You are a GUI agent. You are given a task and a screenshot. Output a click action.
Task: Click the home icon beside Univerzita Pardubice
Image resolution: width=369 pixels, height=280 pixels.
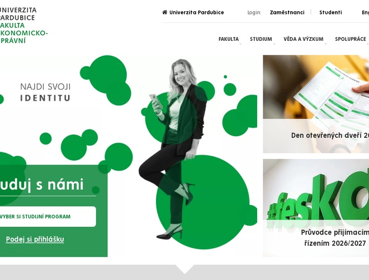pos(165,12)
